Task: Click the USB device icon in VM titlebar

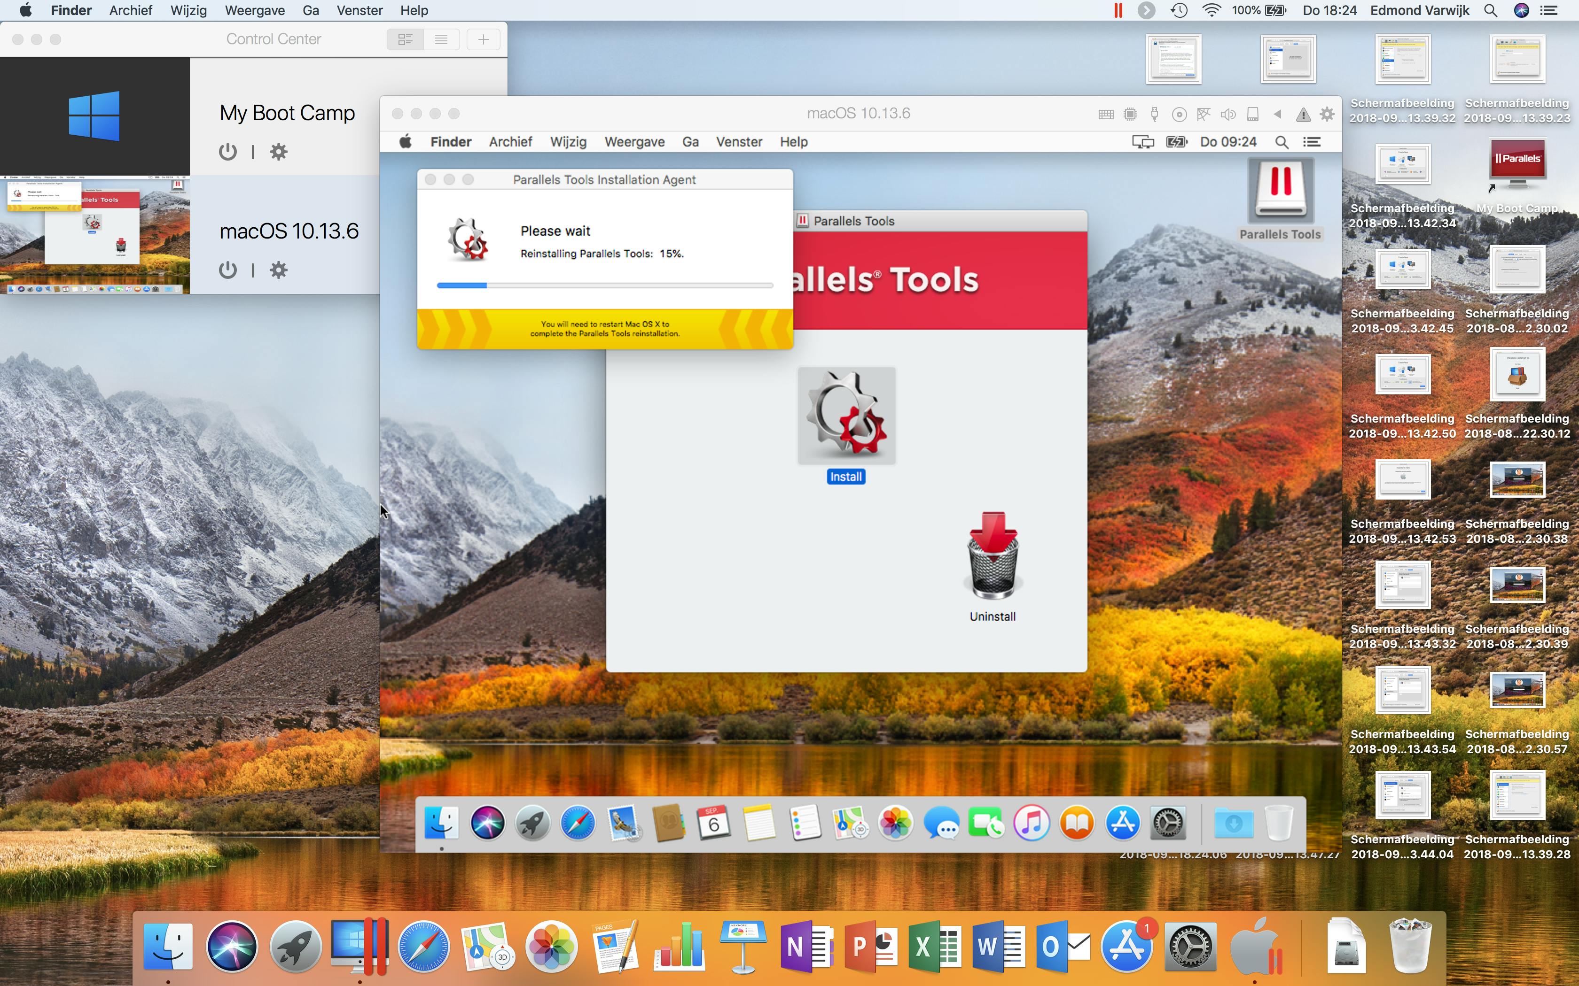Action: pos(1154,114)
